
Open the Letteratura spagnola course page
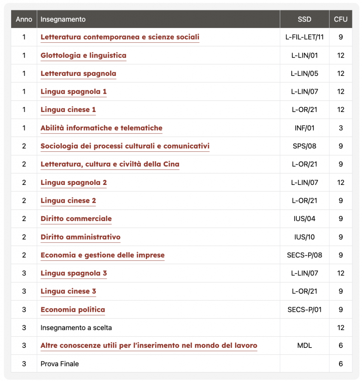(x=78, y=74)
